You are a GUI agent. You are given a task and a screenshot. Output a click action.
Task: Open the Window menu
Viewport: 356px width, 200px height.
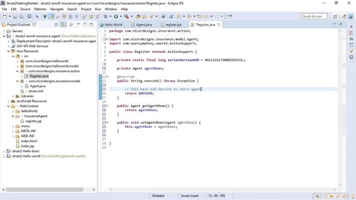111,9
